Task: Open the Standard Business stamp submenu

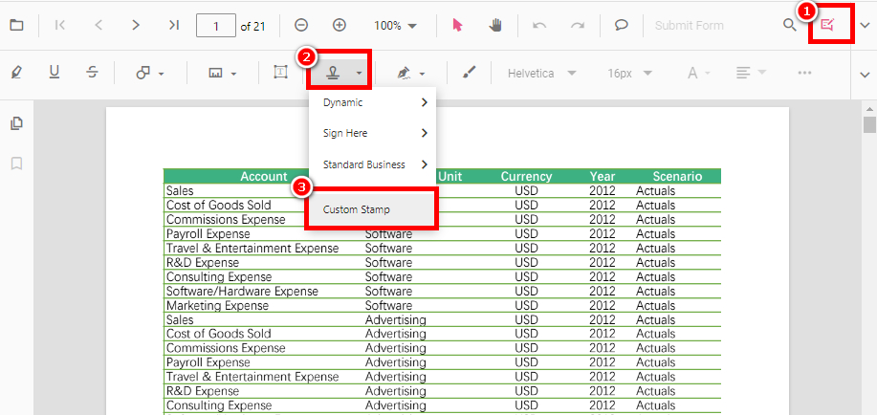Action: 373,164
